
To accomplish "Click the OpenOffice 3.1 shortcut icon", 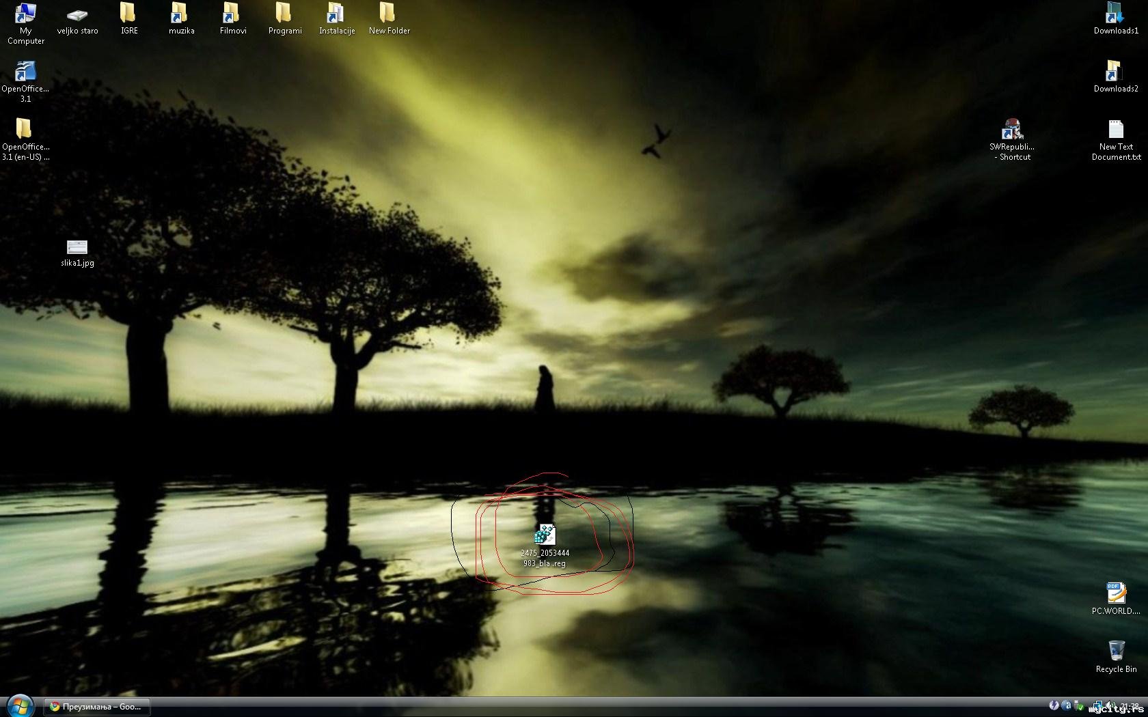I will coord(25,81).
